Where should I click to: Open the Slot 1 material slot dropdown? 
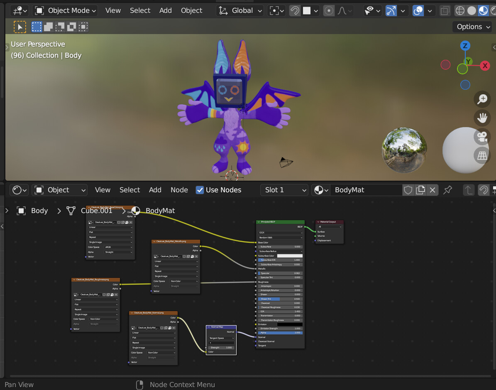[x=284, y=190]
